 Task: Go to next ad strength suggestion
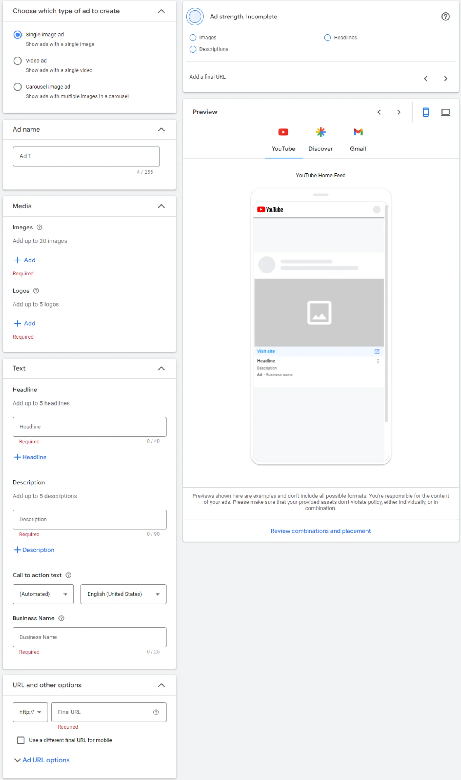tap(445, 79)
